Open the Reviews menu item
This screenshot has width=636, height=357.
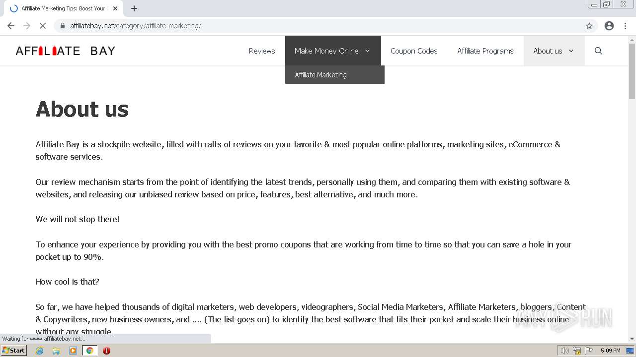point(262,51)
